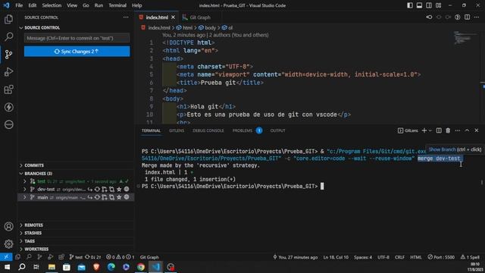Open the Accounts menu icon
Image resolution: width=485 pixels, height=273 pixels.
[x=8, y=227]
